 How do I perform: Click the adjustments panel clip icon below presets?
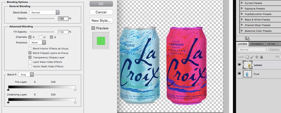point(247,38)
